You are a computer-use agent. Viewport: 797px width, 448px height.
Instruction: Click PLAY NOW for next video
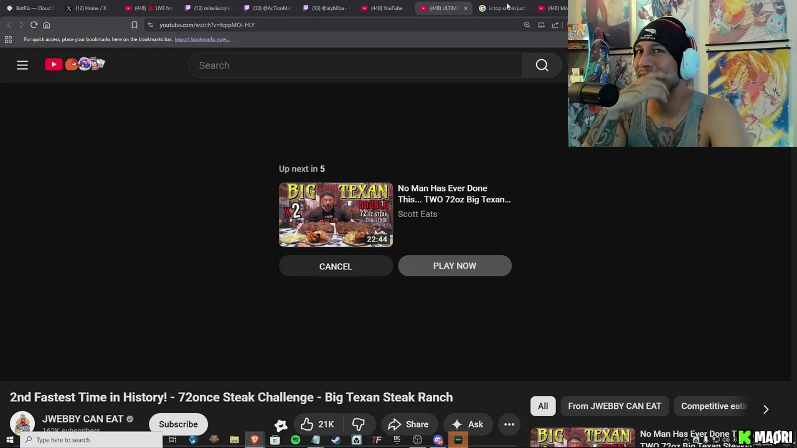(455, 266)
